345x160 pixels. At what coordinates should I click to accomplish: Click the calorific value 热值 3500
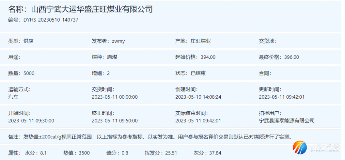[x=78, y=153]
